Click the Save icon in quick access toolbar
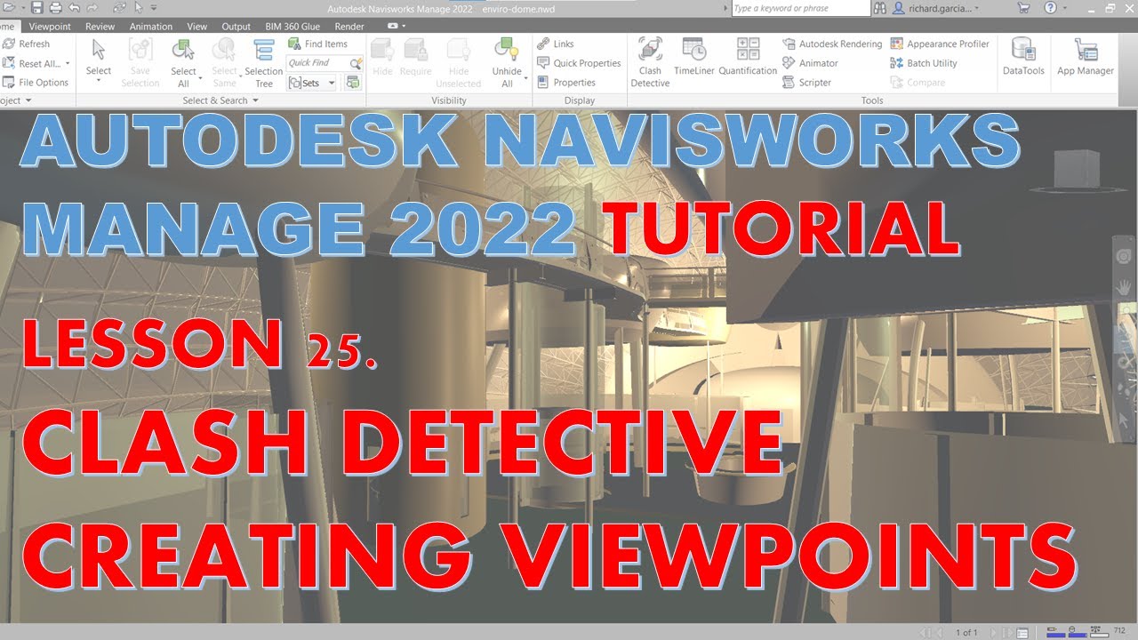Viewport: 1138px width, 640px height. 36,8
